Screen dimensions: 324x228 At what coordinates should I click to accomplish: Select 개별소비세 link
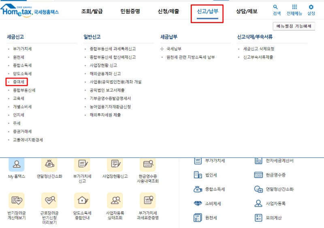coord(22,107)
